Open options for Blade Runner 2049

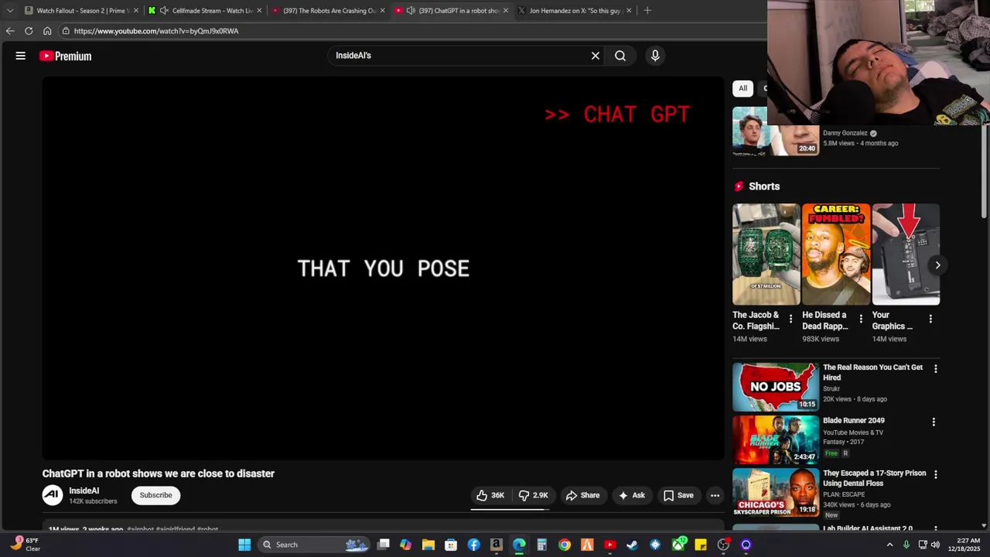coord(934,422)
